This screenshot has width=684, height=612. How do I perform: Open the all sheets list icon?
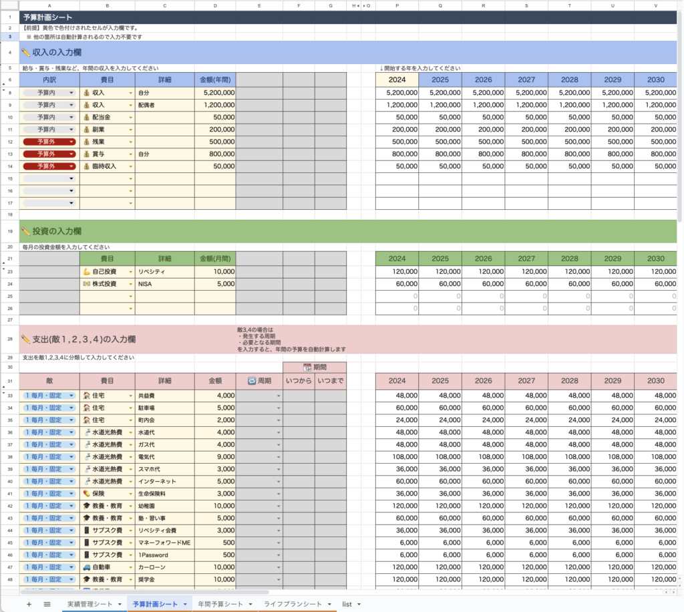tap(47, 604)
